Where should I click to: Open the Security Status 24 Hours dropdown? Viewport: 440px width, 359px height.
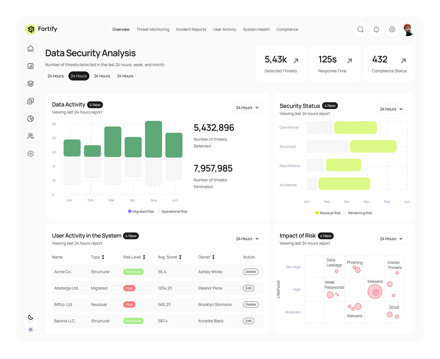(x=391, y=109)
